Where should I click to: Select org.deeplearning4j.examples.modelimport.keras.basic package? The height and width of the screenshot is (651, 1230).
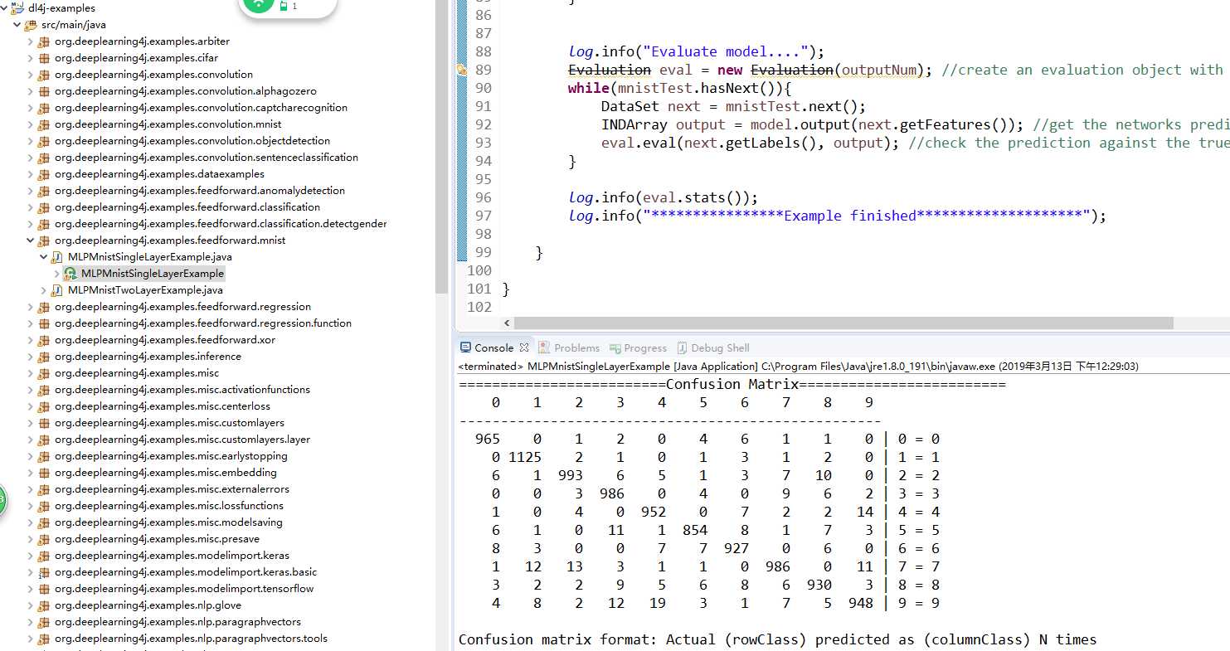pyautogui.click(x=186, y=572)
